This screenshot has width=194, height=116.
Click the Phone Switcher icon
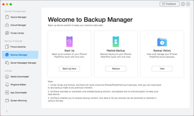point(7,47)
